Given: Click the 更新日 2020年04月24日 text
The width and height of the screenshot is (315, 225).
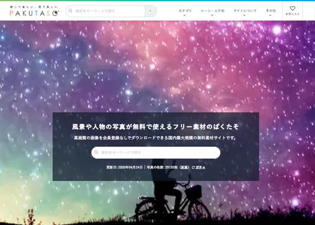Looking at the screenshot, I should (x=124, y=167).
